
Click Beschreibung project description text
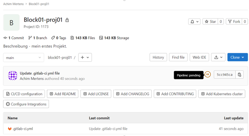click(x=35, y=46)
